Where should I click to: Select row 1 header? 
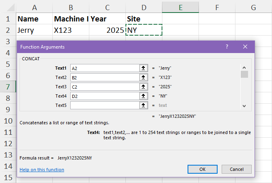pos(8,19)
